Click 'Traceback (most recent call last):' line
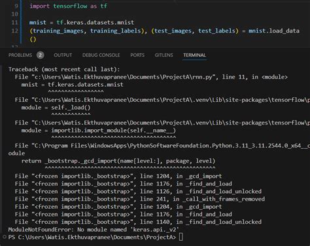 coord(64,69)
